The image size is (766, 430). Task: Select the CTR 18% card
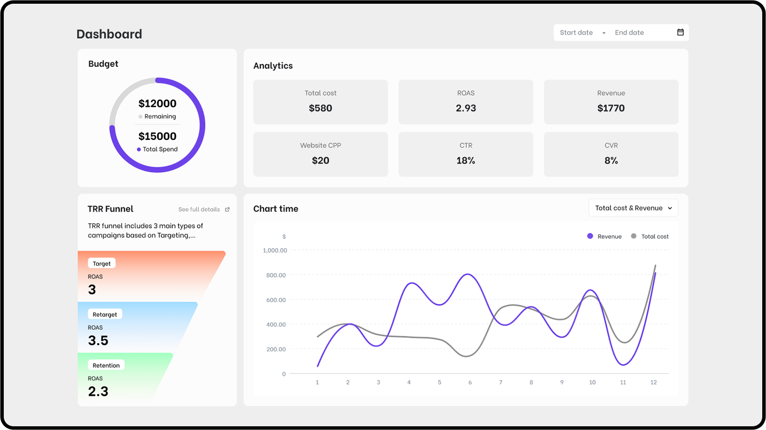[466, 154]
